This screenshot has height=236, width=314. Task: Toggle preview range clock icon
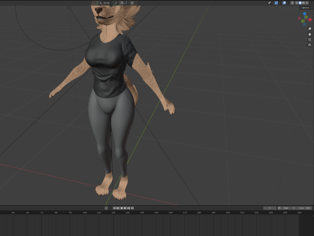[x=279, y=208]
